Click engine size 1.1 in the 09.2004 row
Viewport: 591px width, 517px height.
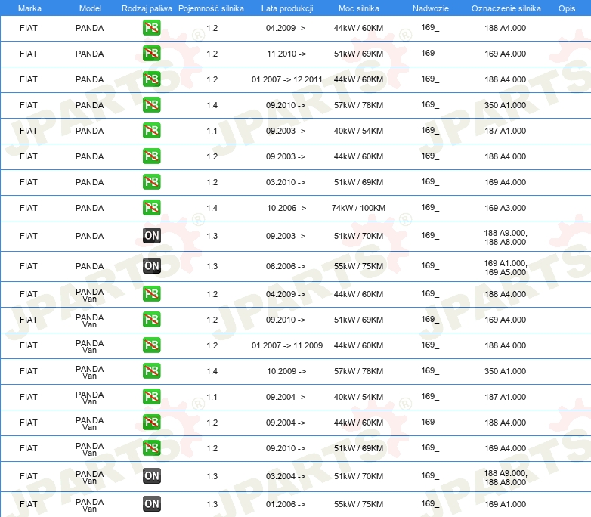tap(212, 397)
